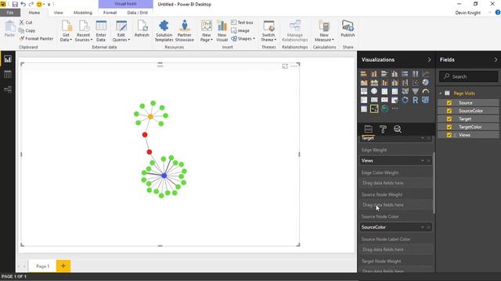Open Partner Showcase
This screenshot has height=281, width=501.
pyautogui.click(x=185, y=31)
